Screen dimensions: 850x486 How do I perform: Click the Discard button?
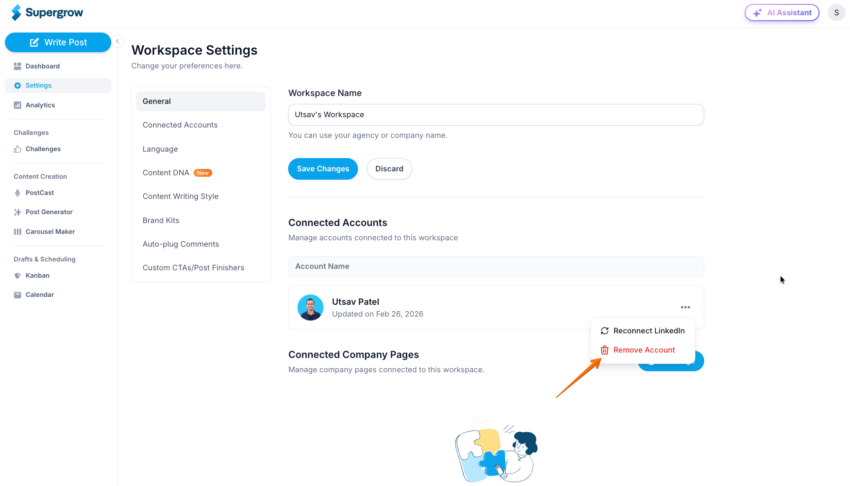click(x=390, y=169)
